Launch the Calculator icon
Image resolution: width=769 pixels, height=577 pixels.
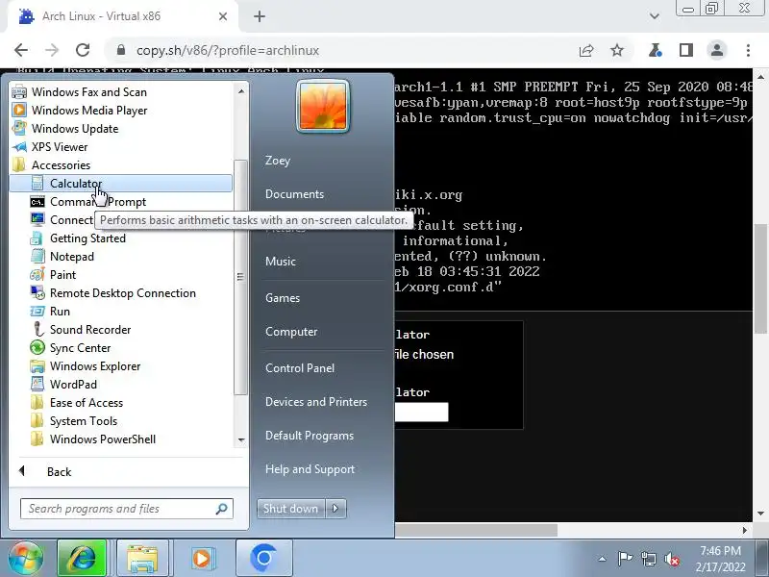[x=37, y=184]
